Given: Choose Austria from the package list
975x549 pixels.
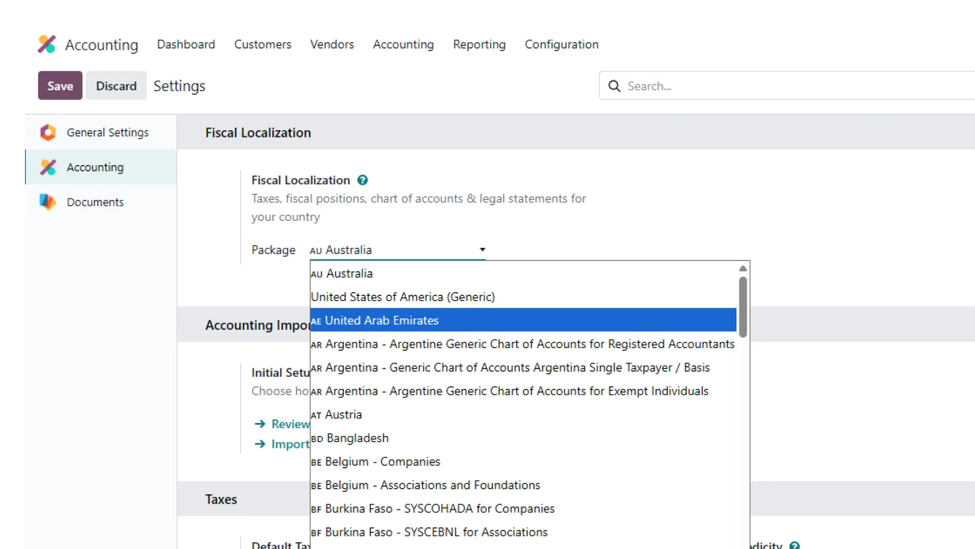Looking at the screenshot, I should click(523, 415).
